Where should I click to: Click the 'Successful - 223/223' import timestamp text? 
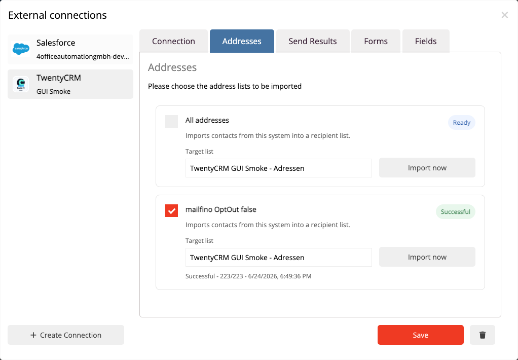click(248, 276)
